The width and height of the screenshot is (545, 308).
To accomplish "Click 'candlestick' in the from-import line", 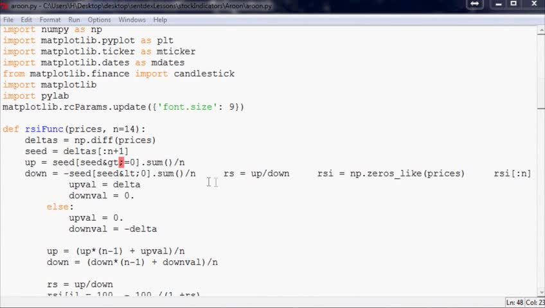I will click(204, 74).
